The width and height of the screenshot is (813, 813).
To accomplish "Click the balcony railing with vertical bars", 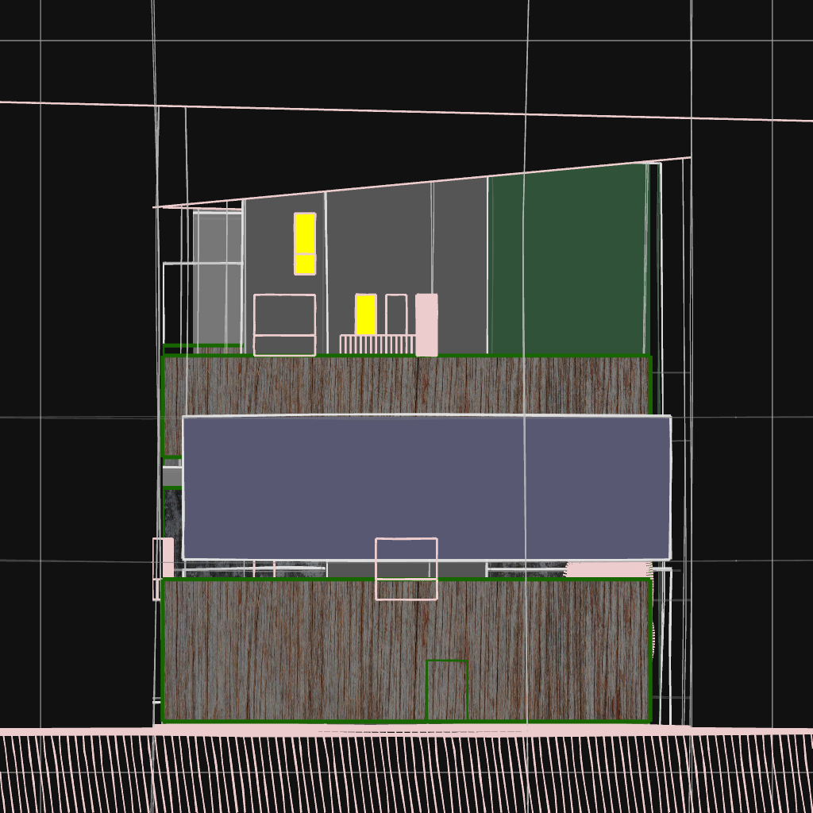I will (x=377, y=344).
